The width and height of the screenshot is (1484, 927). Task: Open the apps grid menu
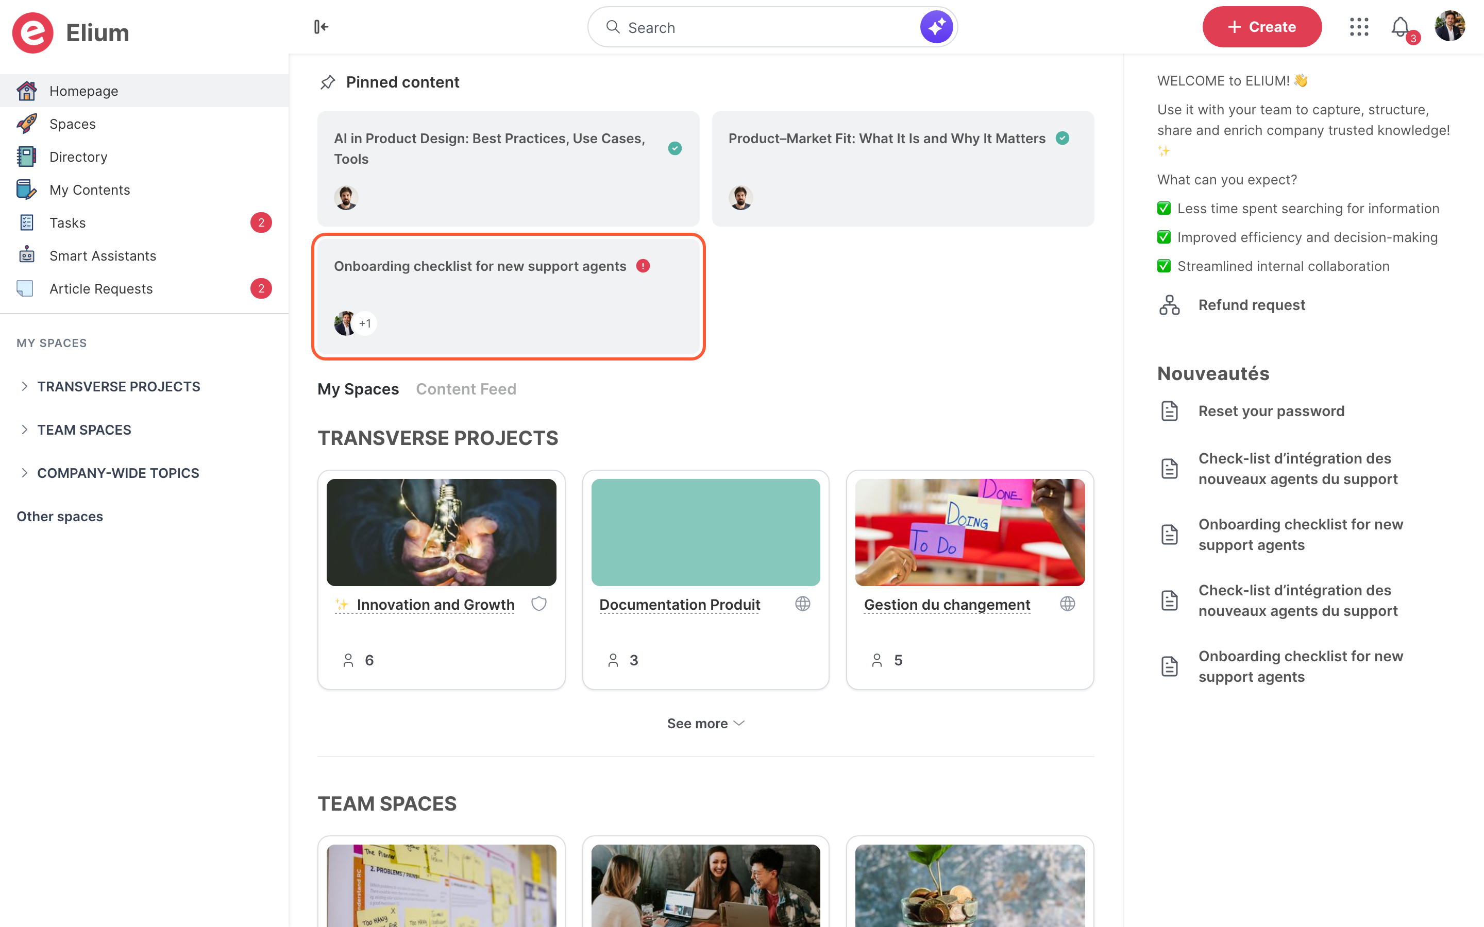click(x=1359, y=27)
